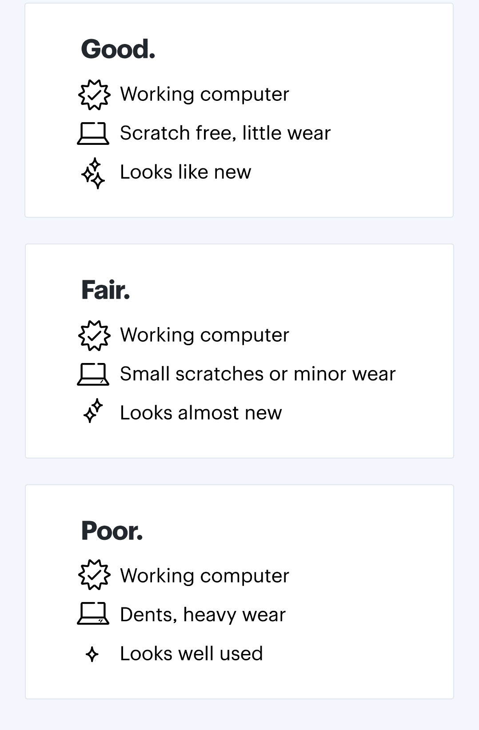
Task: Click the verified badge icon under Fair
Action: coord(94,335)
